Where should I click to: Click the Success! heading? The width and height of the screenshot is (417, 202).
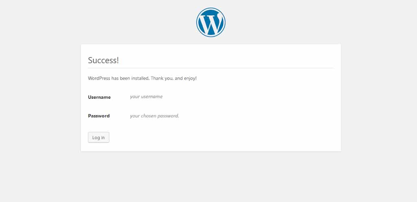[x=103, y=60]
